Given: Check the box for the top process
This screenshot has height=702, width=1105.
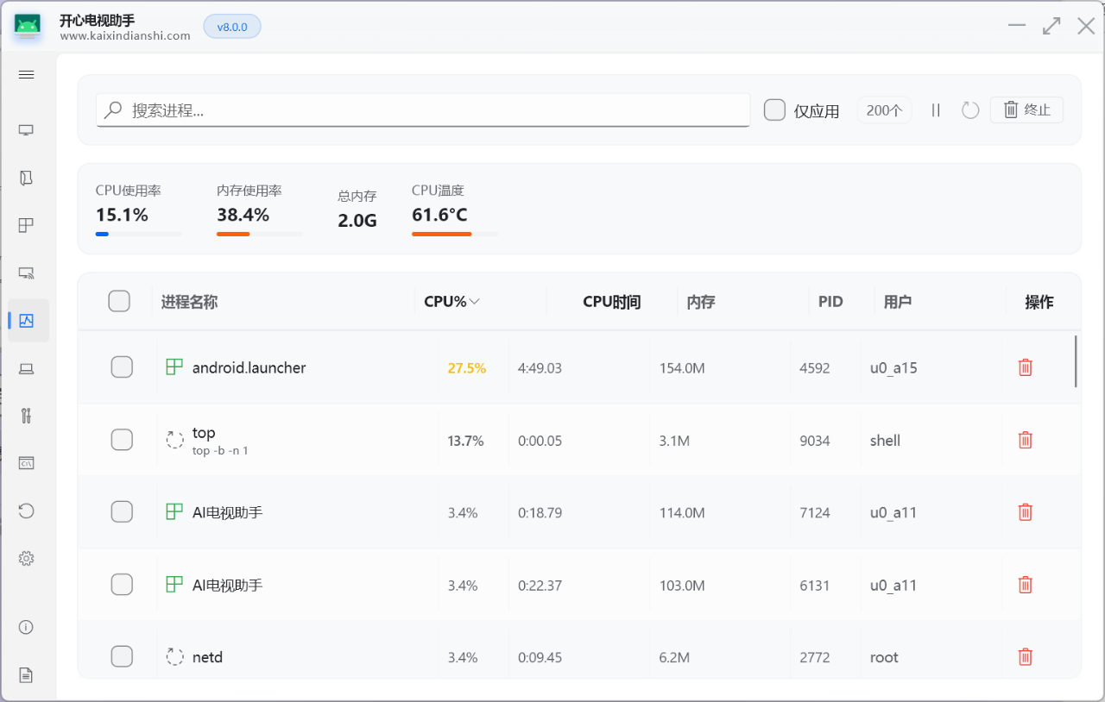Looking at the screenshot, I should tap(122, 440).
